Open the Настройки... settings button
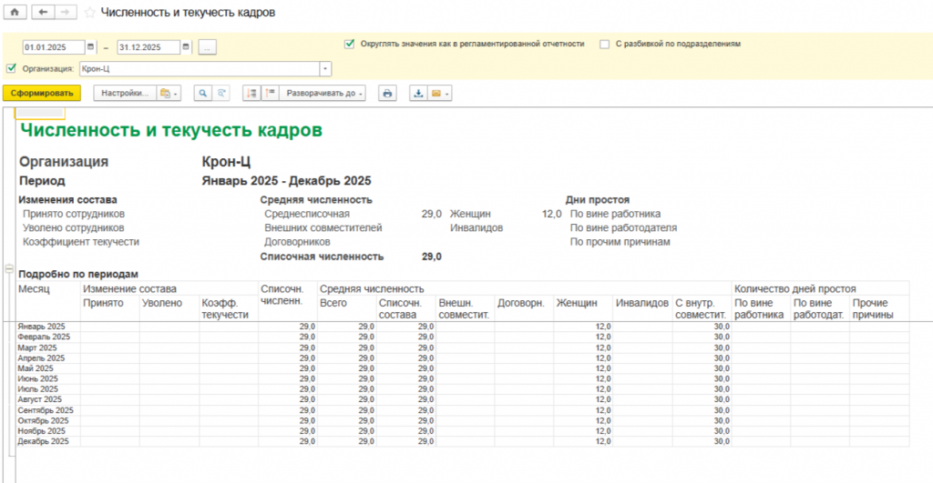The image size is (933, 483). tap(124, 93)
